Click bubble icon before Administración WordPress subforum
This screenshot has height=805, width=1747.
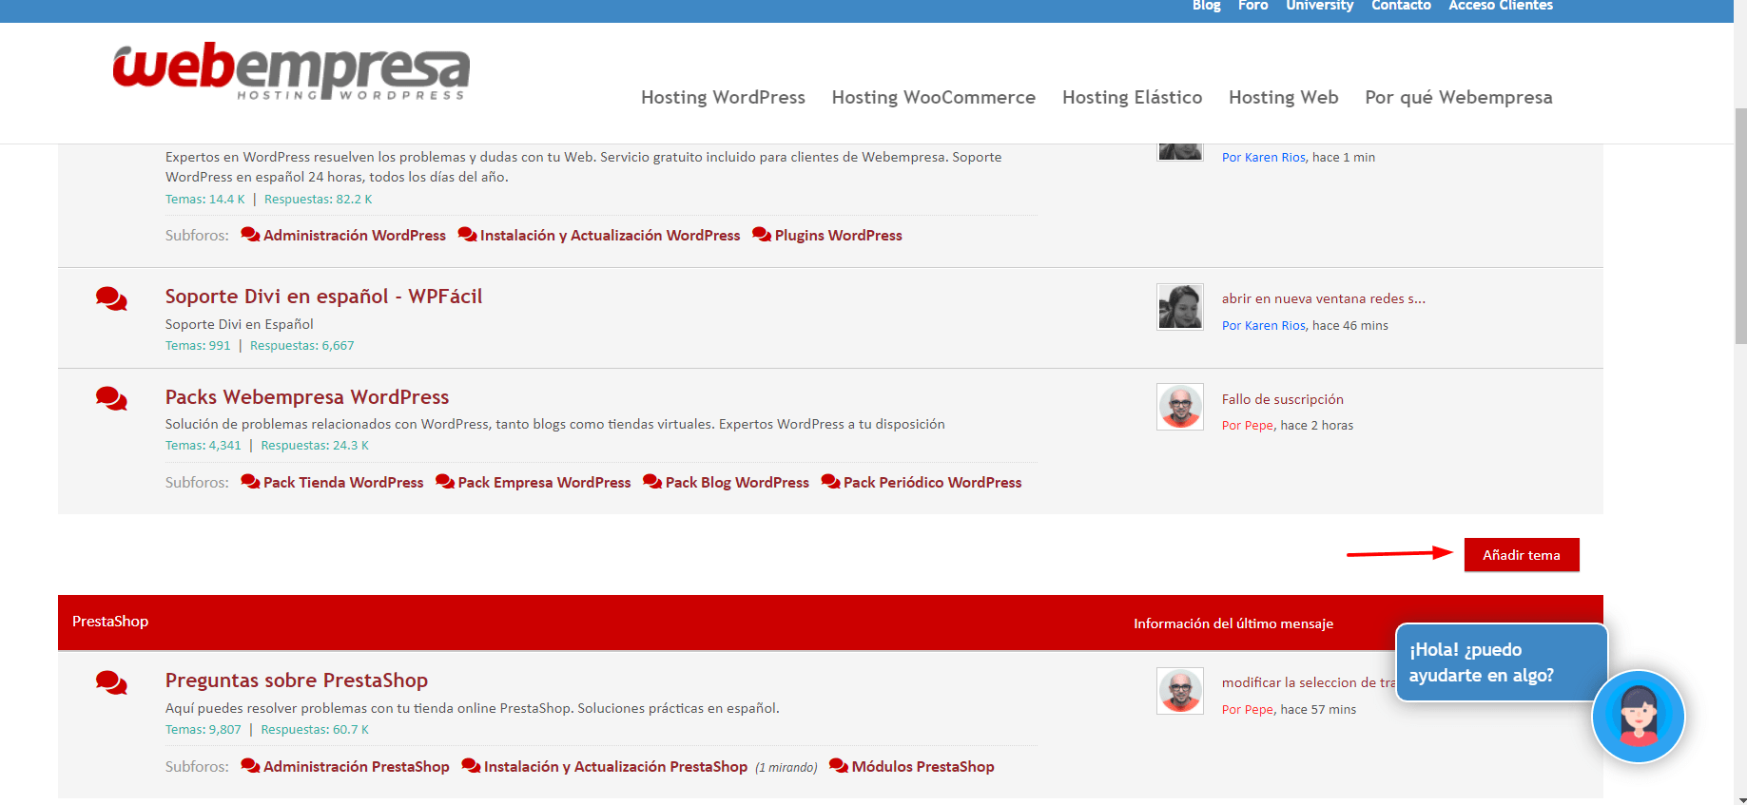250,235
